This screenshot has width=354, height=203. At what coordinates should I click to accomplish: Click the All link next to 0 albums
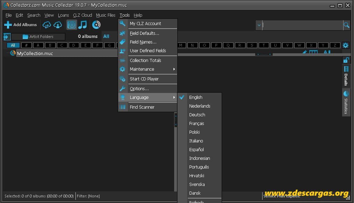point(106,36)
